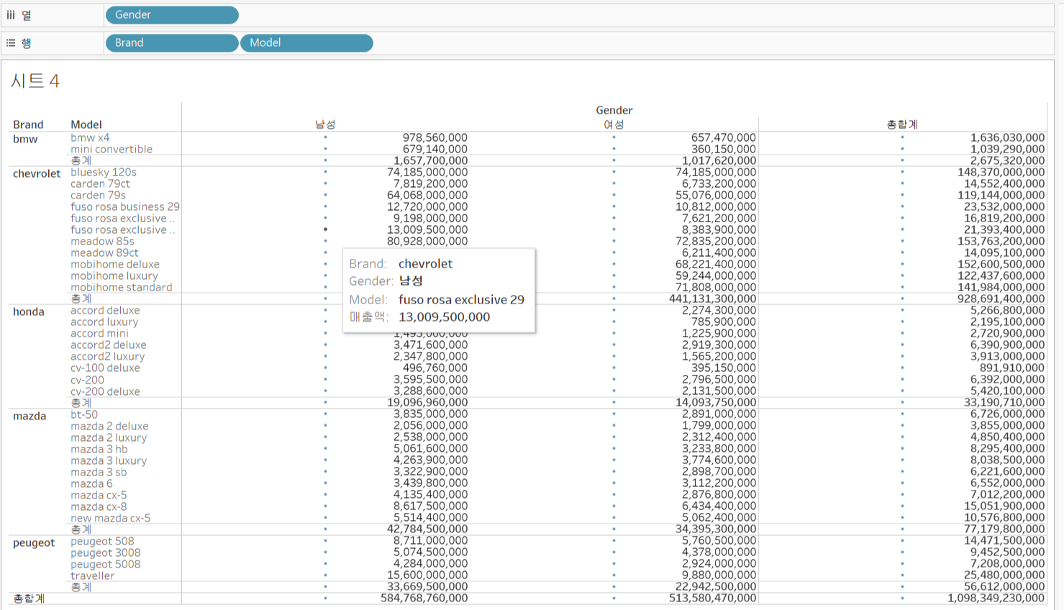Select the accord2 luxury model label
The height and width of the screenshot is (610, 1064).
tap(108, 356)
